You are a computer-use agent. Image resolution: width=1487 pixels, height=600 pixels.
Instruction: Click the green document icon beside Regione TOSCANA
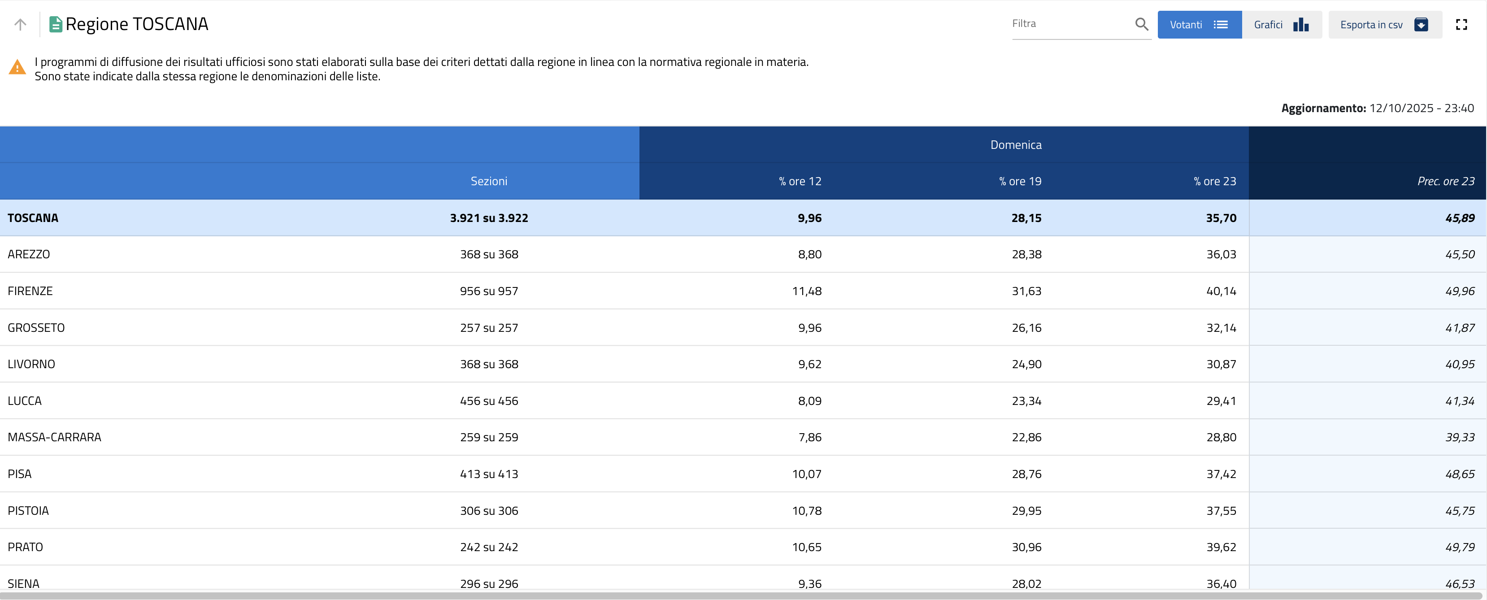point(56,24)
